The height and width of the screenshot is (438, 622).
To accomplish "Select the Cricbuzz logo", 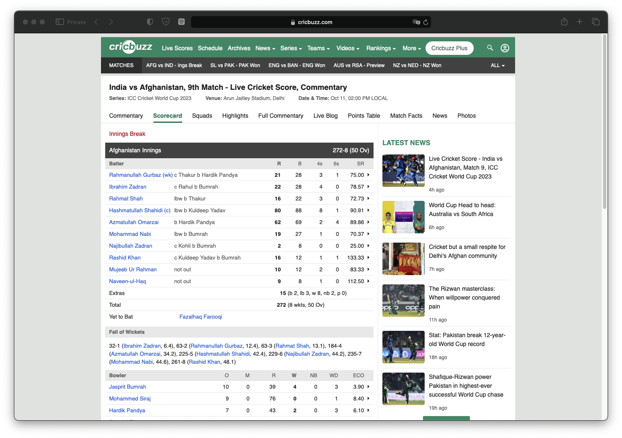I will click(130, 47).
